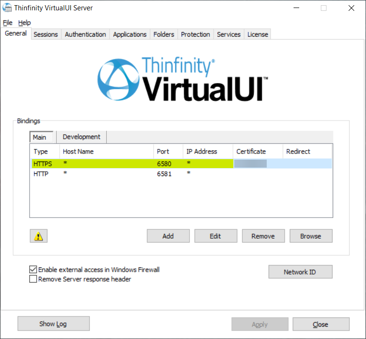This screenshot has width=366, height=339.
Task: Sort by the Host Name column header
Action: [x=106, y=152]
